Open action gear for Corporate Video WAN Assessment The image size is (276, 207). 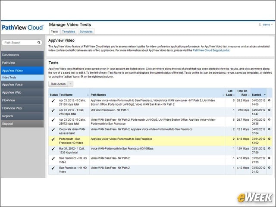tap(269, 129)
